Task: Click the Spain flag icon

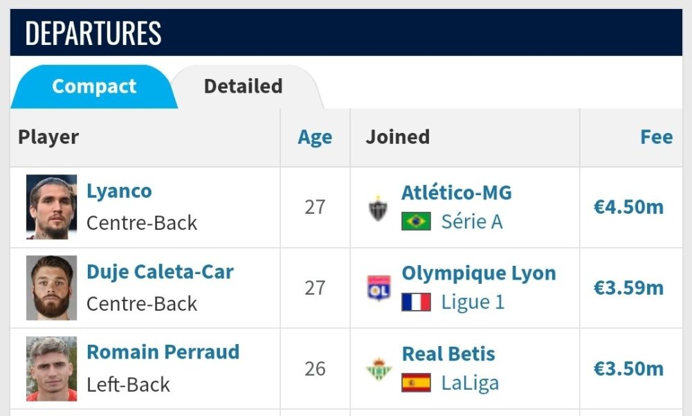Action: coord(416,383)
